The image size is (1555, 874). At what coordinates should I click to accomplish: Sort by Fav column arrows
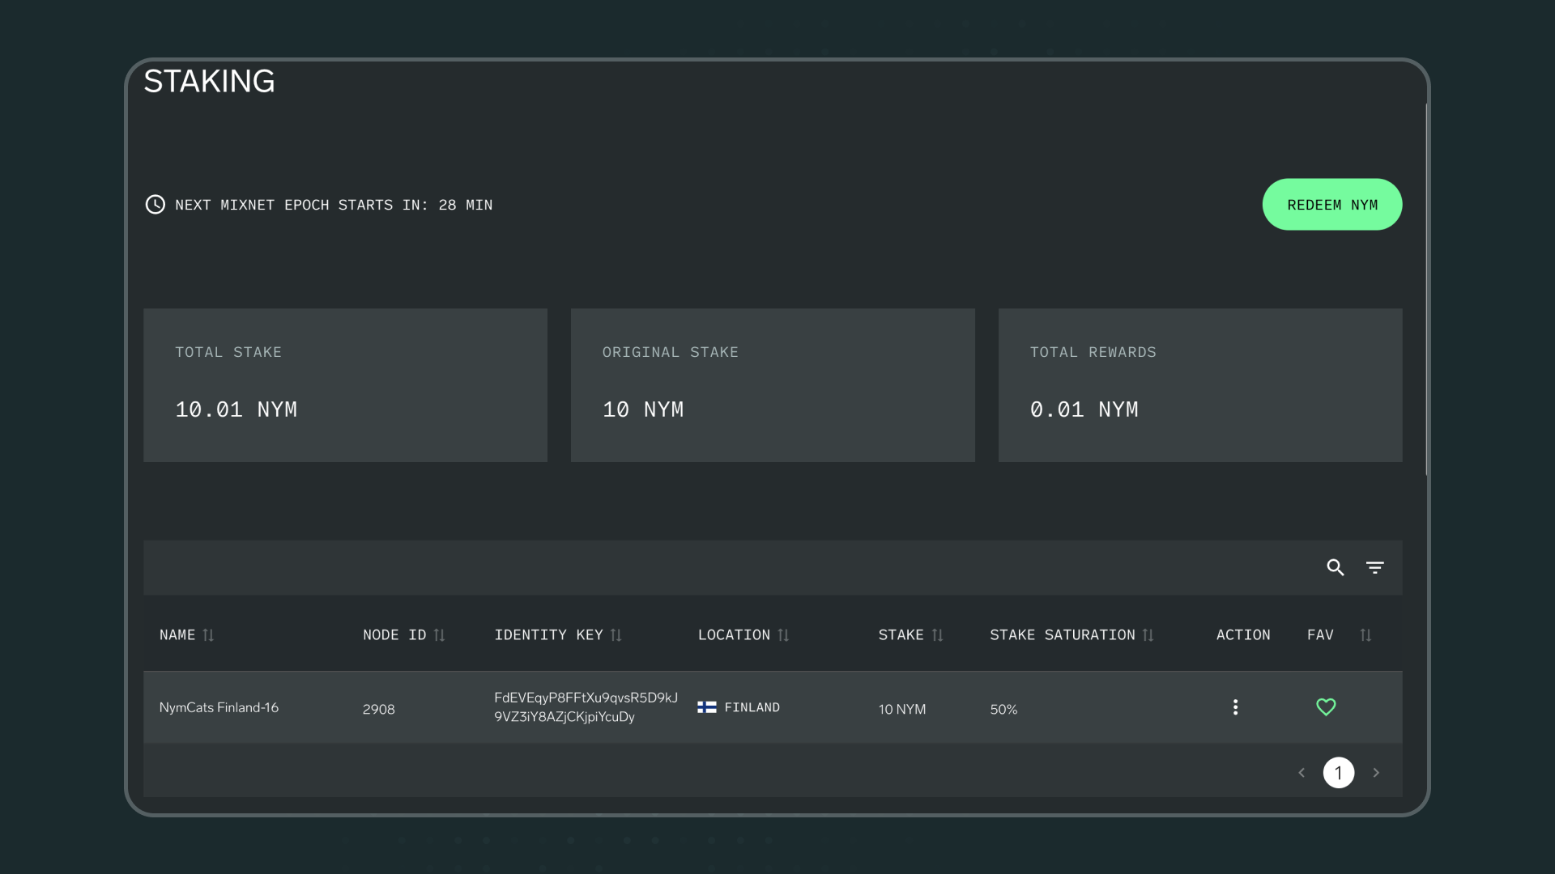point(1365,635)
